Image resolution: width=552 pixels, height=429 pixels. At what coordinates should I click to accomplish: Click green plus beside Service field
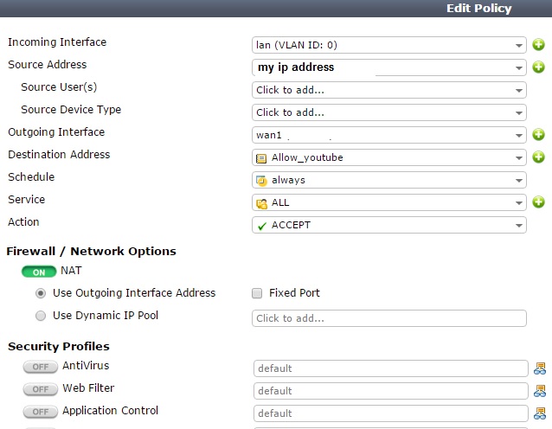[x=538, y=202]
